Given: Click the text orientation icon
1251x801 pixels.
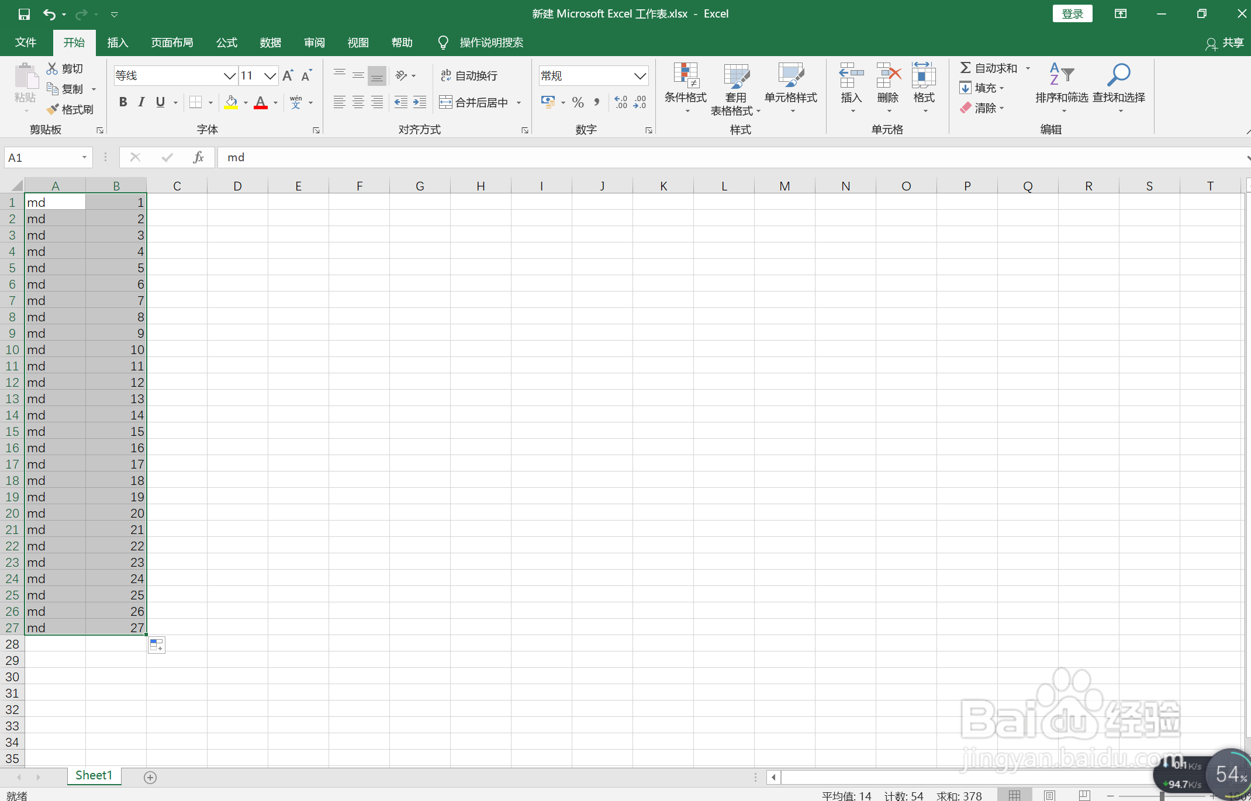Looking at the screenshot, I should tap(401, 75).
